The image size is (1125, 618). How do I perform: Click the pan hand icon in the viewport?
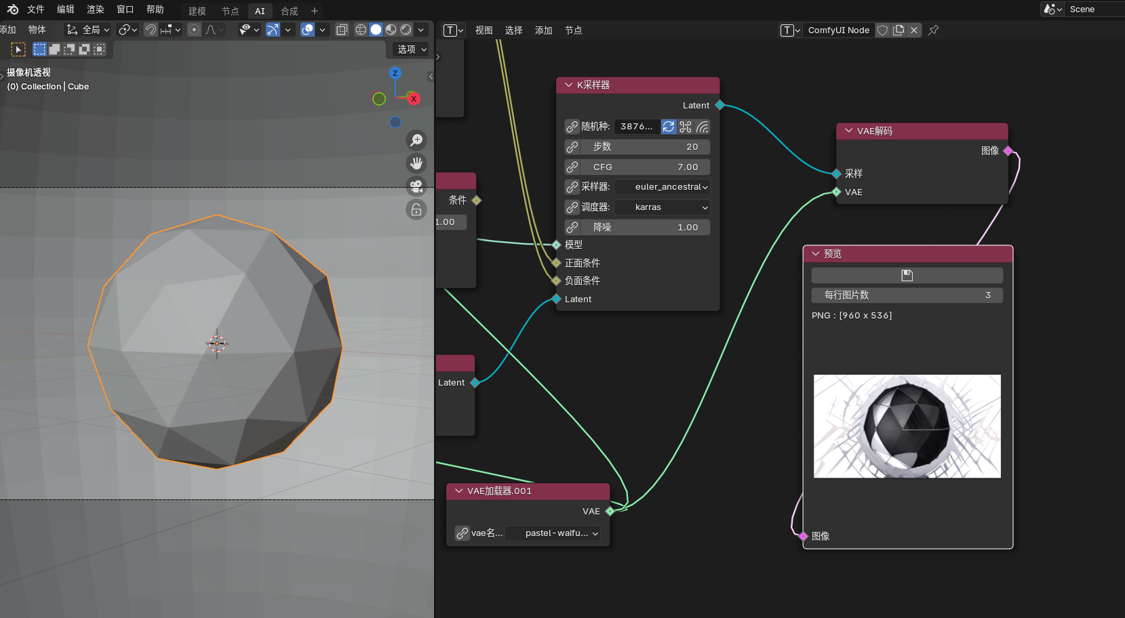pyautogui.click(x=416, y=163)
